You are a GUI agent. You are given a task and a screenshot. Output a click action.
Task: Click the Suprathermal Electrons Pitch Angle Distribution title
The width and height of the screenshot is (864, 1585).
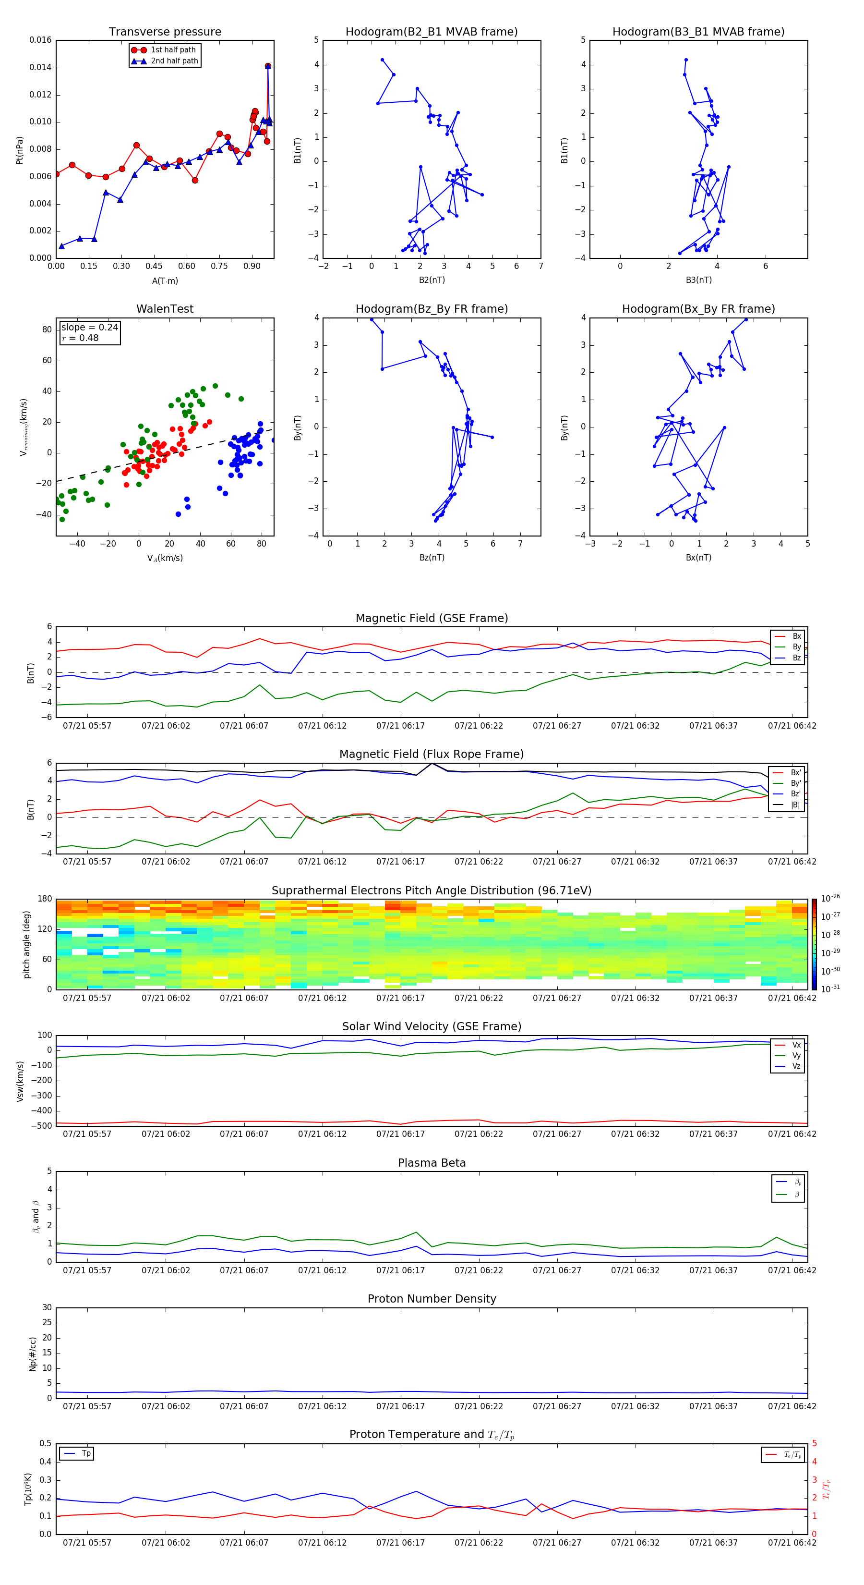point(432,891)
